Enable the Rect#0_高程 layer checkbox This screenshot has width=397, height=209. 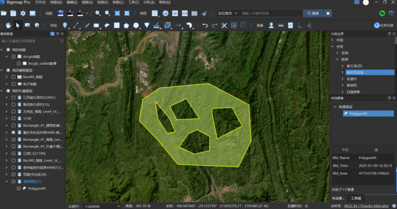tap(13, 77)
